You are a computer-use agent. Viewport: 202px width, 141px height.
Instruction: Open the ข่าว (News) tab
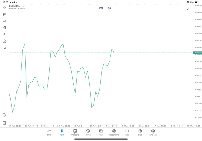(x=101, y=132)
